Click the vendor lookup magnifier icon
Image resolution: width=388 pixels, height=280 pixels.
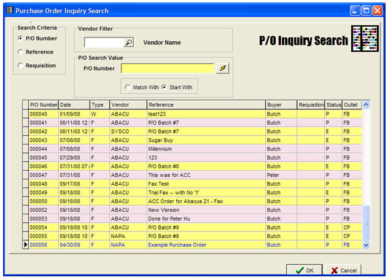coord(128,43)
